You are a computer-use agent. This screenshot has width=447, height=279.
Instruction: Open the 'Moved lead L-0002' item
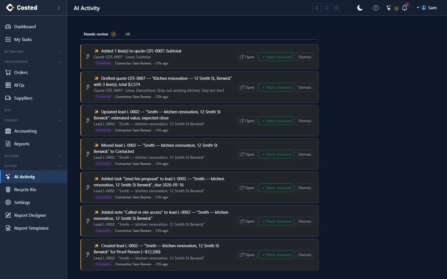tap(247, 154)
